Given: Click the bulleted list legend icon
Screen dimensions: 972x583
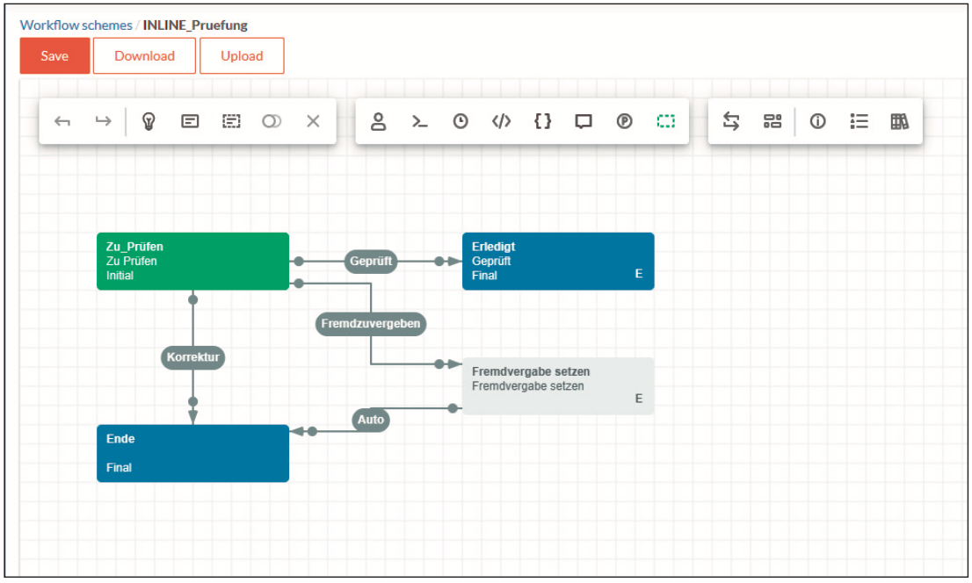Looking at the screenshot, I should click(x=859, y=121).
